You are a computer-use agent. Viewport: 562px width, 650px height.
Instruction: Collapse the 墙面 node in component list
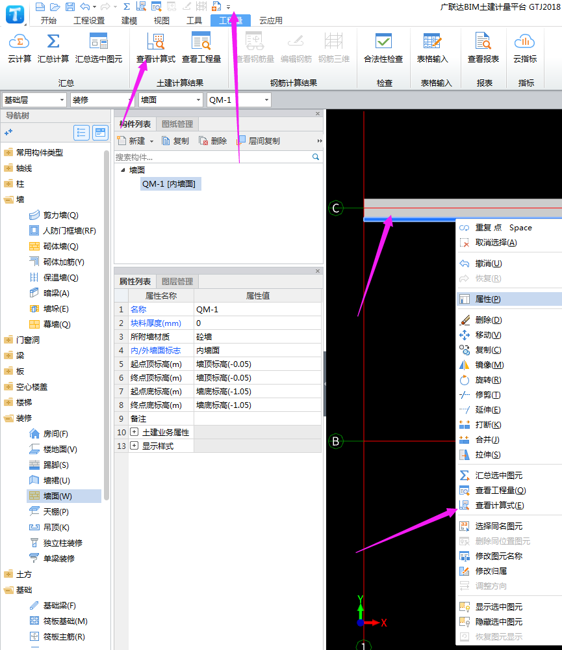[x=123, y=170]
